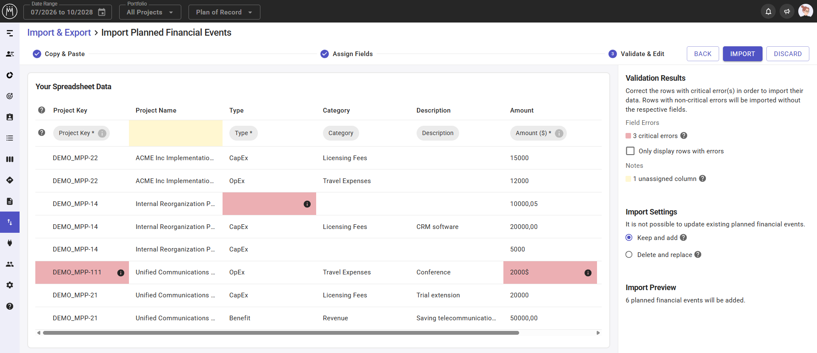817x353 pixels.
Task: Click the yellow unassigned column swatch
Action: [x=628, y=179]
